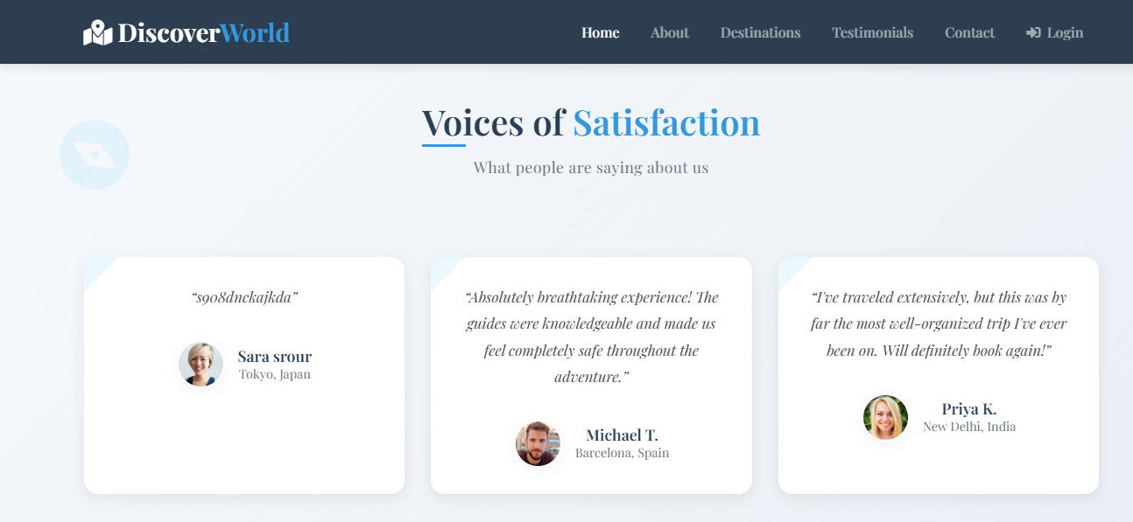
Task: Click Priya K.'s avatar photo
Action: (x=885, y=417)
